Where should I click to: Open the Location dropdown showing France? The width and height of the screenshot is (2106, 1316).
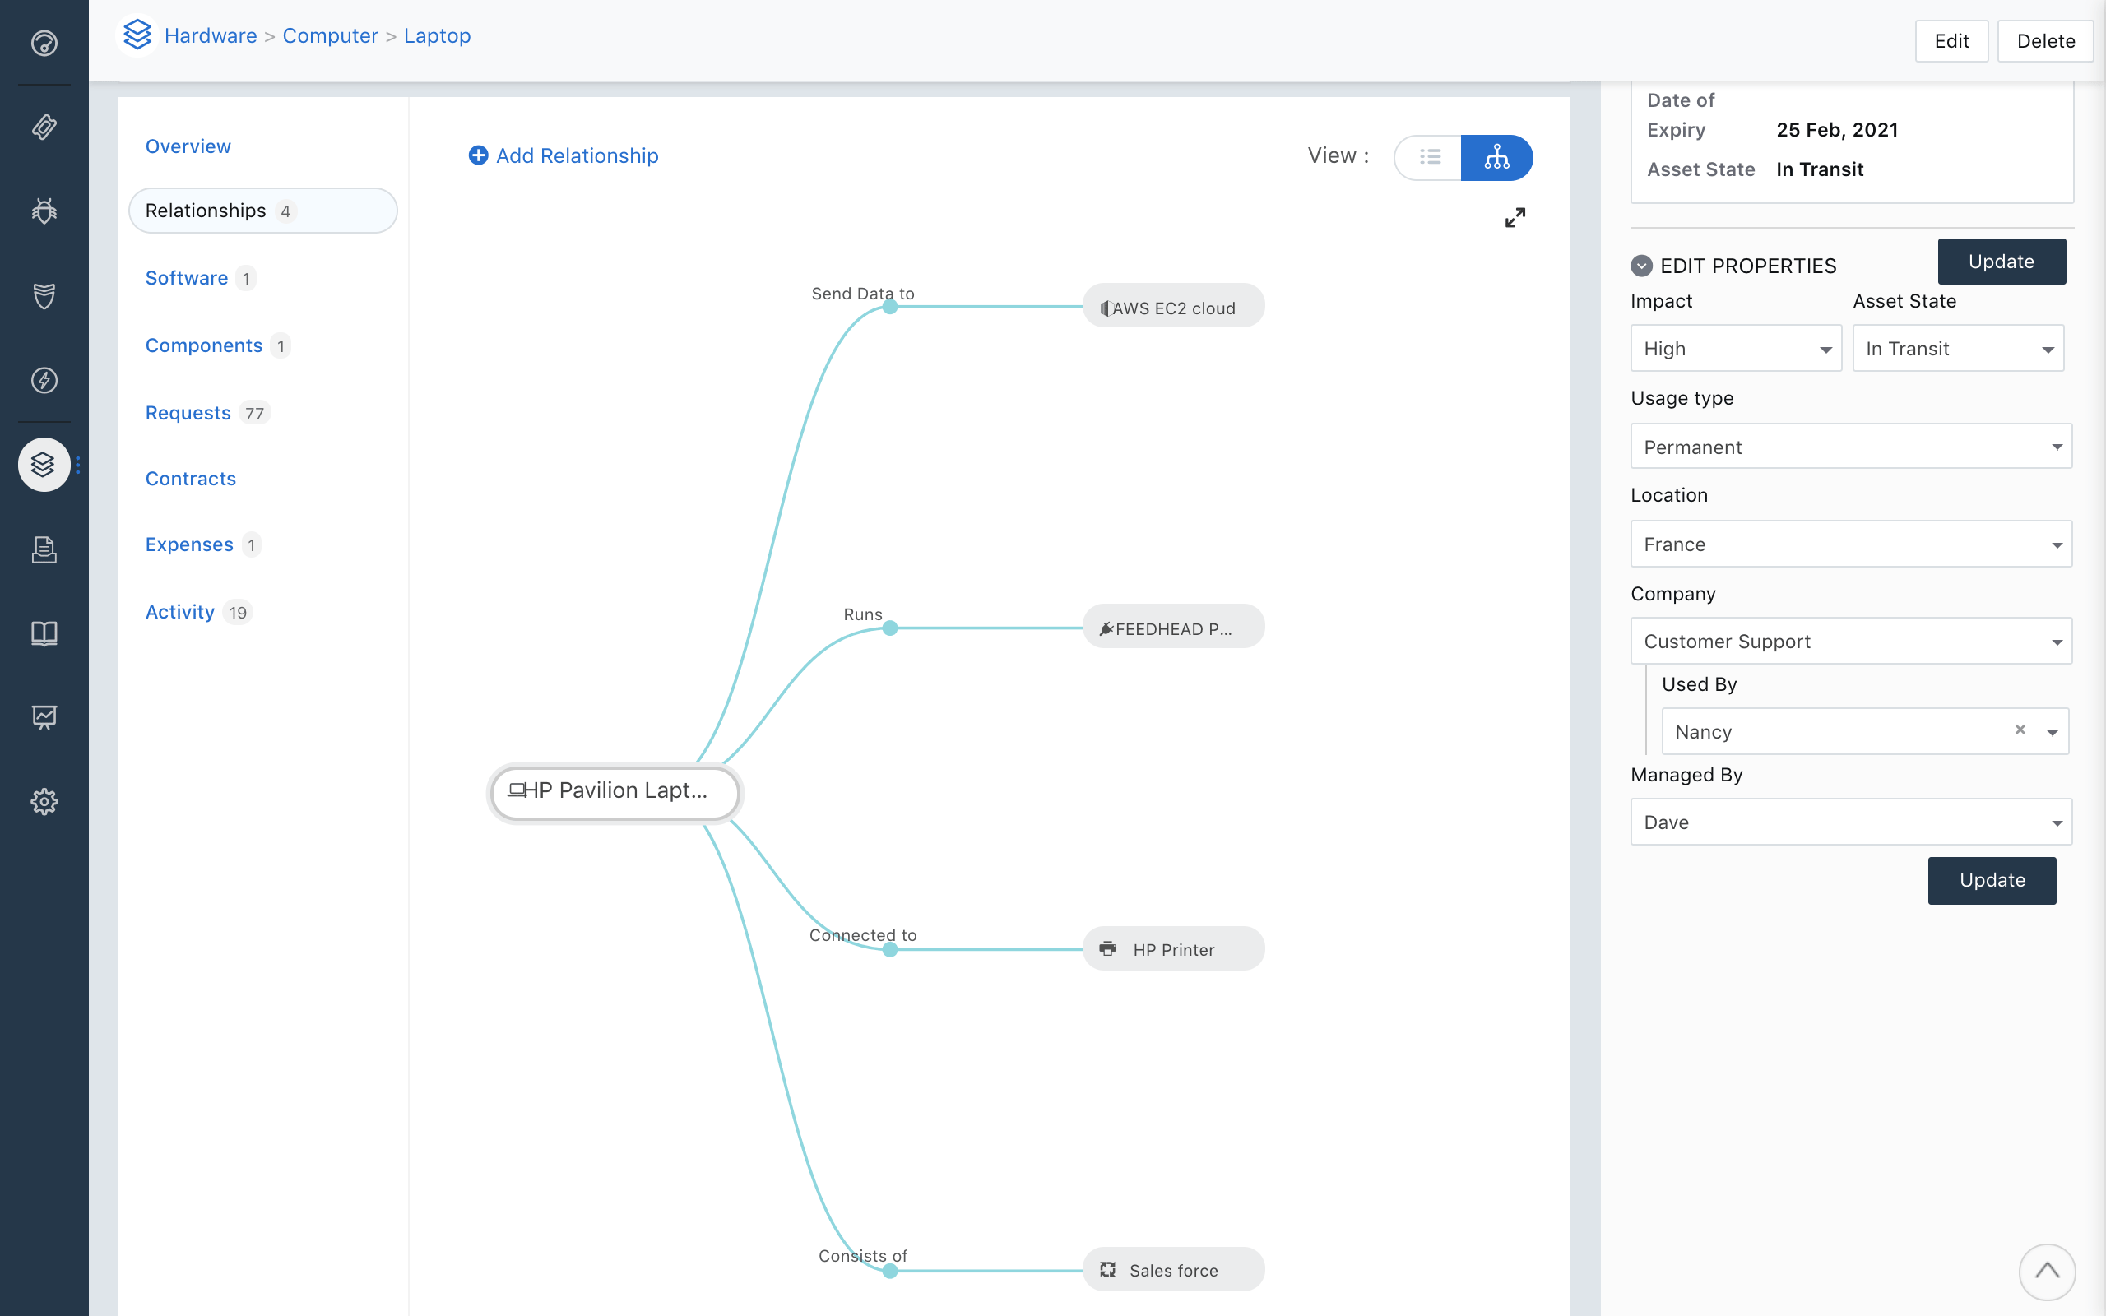point(1850,544)
